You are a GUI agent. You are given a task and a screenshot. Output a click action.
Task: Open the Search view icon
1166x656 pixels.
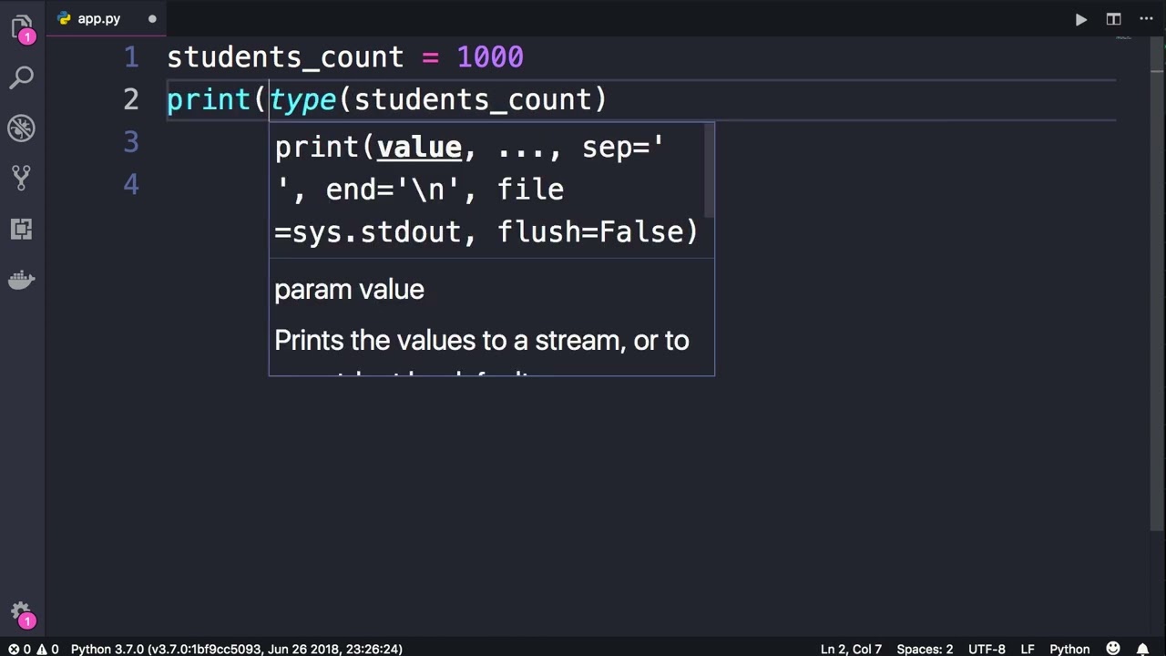pyautogui.click(x=22, y=77)
